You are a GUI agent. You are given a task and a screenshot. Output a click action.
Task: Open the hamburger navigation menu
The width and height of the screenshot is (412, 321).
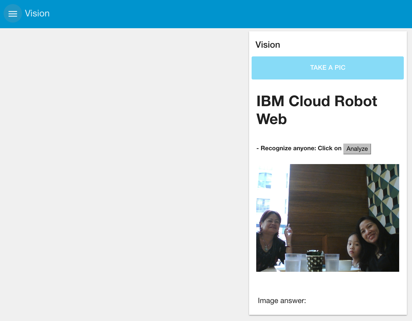point(13,14)
